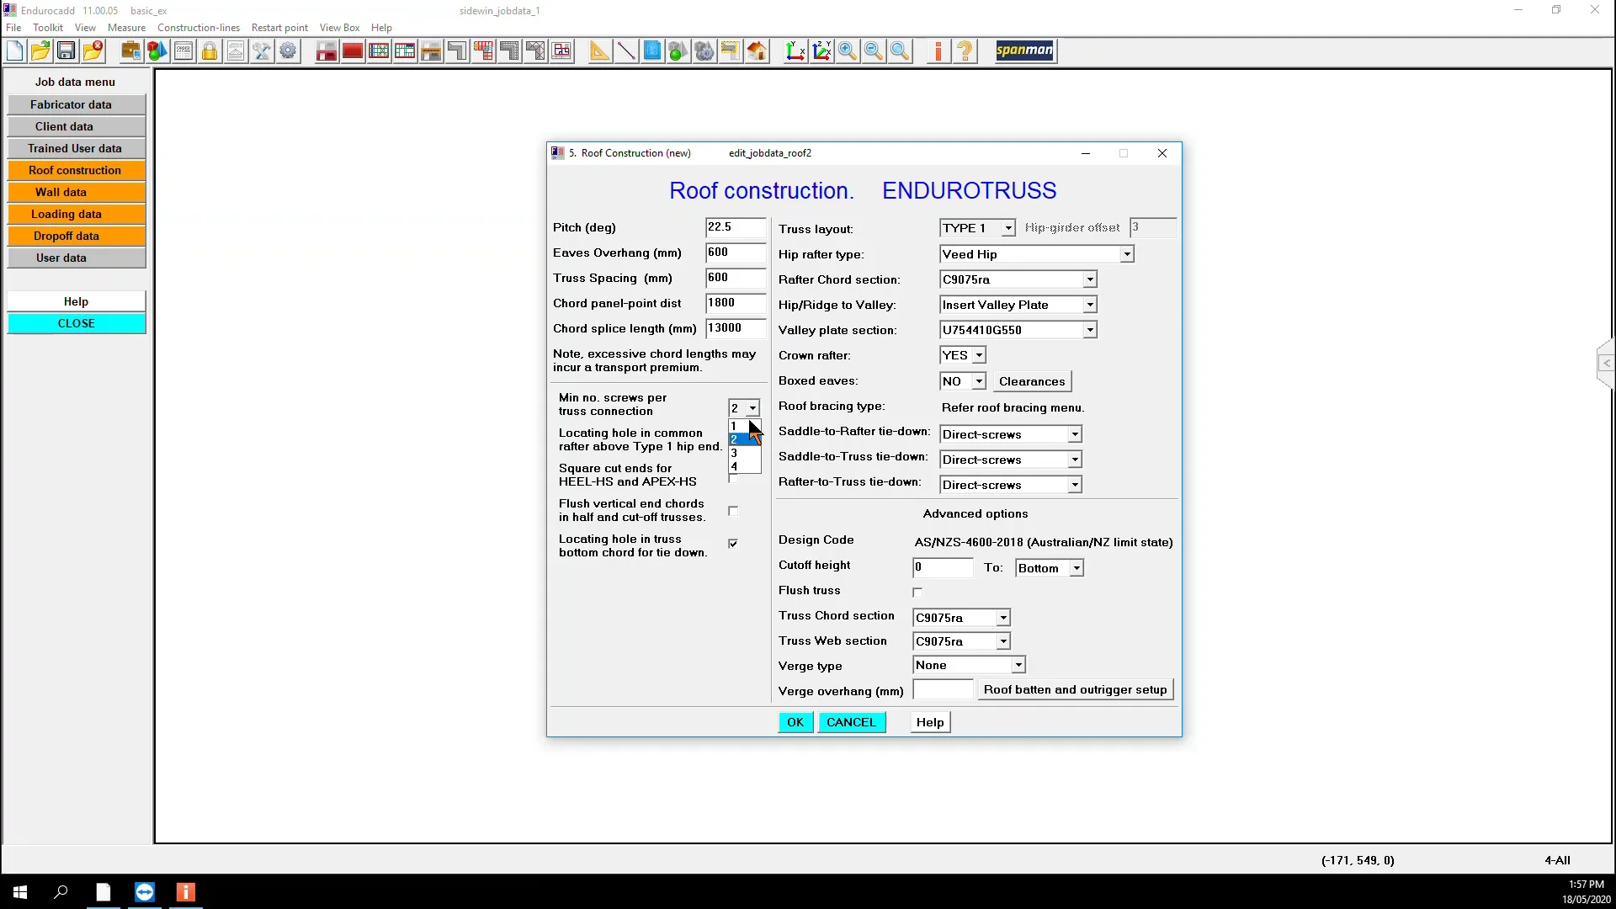Click the XYZ 3D axes view icon

(x=821, y=51)
